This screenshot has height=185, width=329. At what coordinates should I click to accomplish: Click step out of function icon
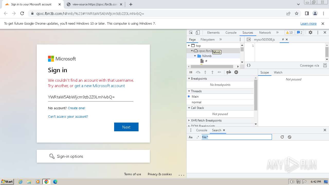tap(212, 72)
